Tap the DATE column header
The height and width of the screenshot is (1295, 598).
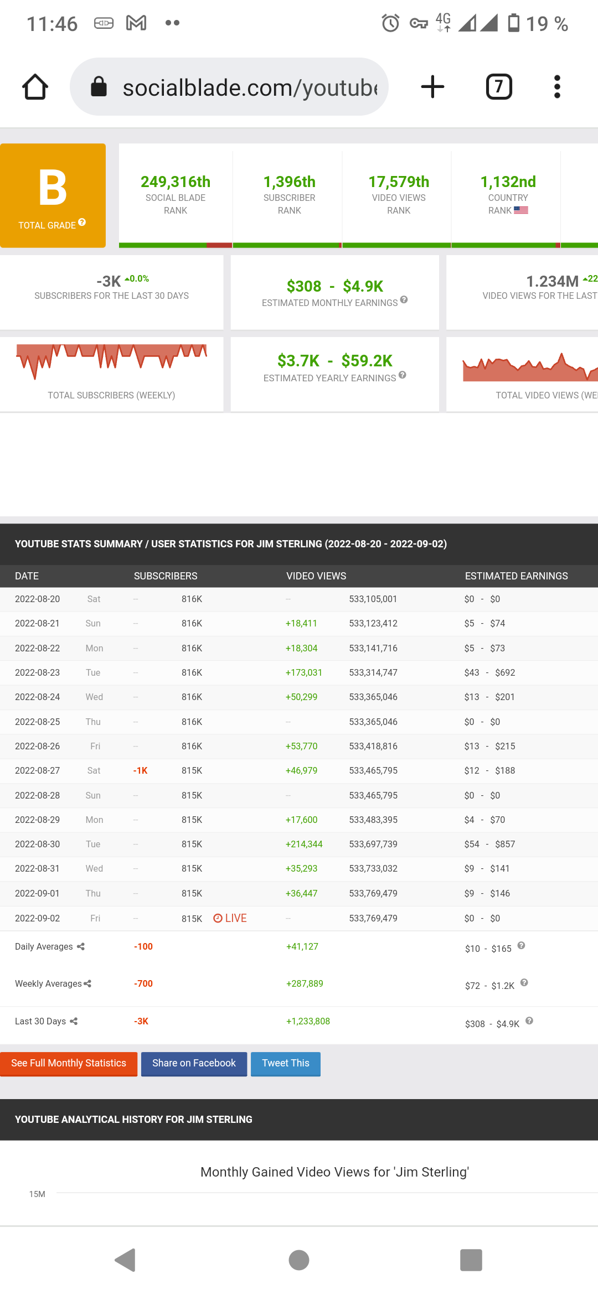point(27,576)
